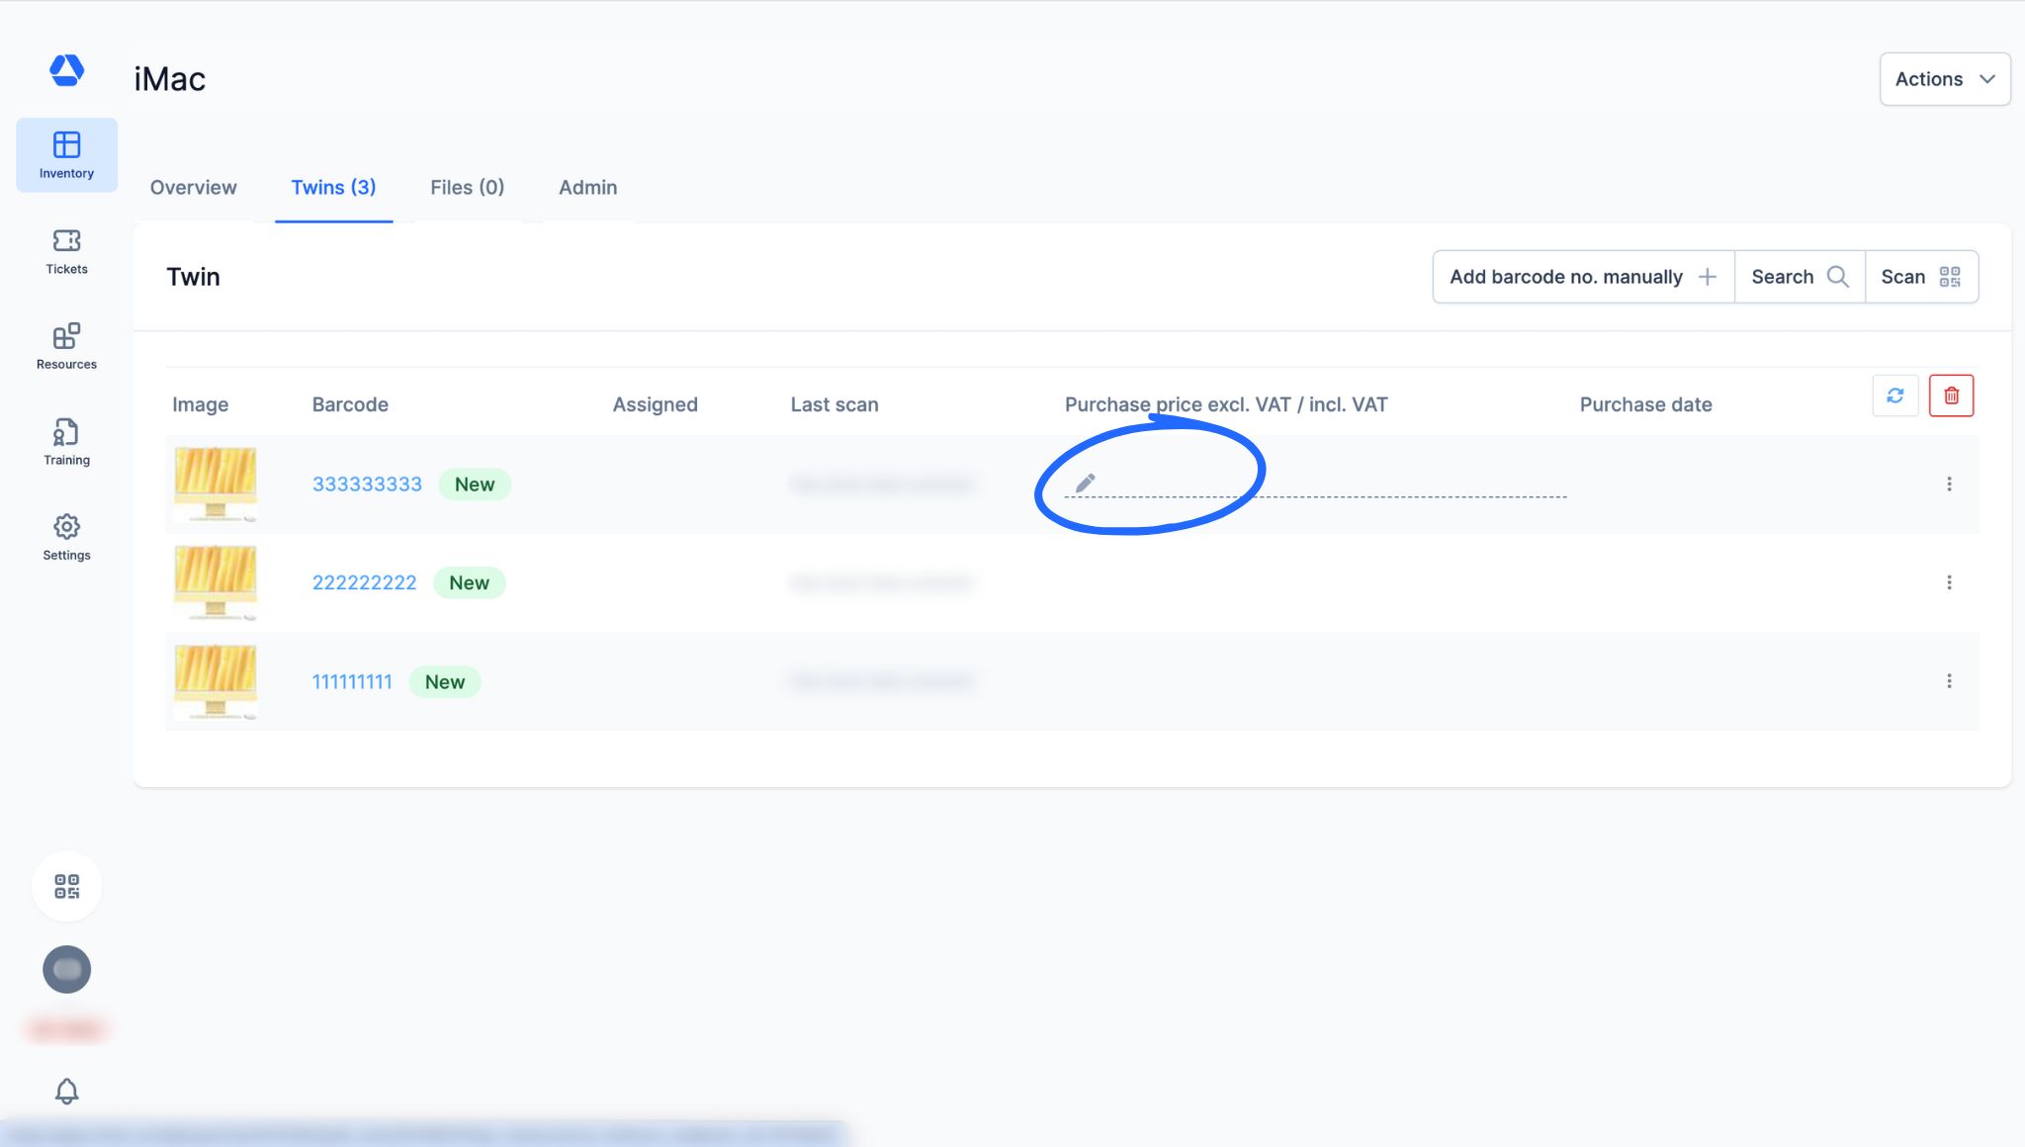Open three-dot menu for twin 111111111
The height and width of the screenshot is (1147, 2025).
click(x=1949, y=681)
